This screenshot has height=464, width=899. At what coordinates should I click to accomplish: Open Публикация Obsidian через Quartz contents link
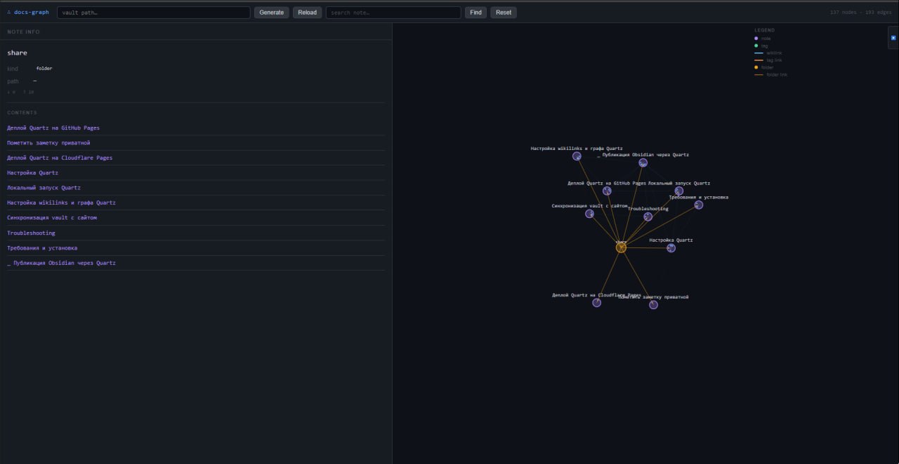click(61, 263)
